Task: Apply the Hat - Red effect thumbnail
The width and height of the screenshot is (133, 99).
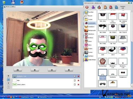Action: [x=113, y=39]
